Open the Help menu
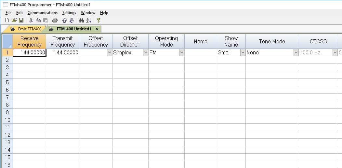The width and height of the screenshot is (342, 168). click(104, 13)
